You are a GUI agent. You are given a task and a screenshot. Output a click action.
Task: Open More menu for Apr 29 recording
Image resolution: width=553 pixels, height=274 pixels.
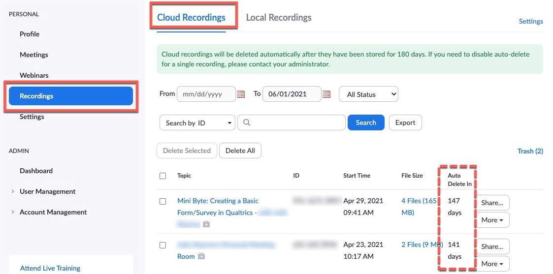492,220
